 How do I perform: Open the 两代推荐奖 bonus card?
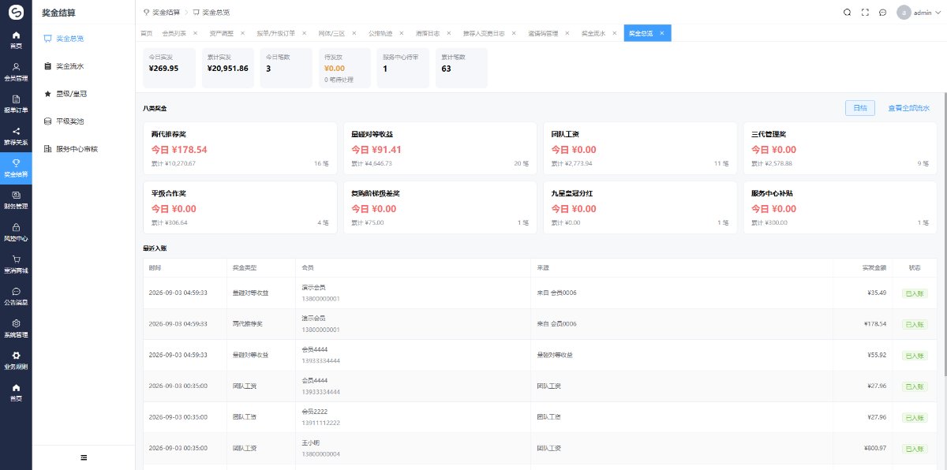pos(240,148)
